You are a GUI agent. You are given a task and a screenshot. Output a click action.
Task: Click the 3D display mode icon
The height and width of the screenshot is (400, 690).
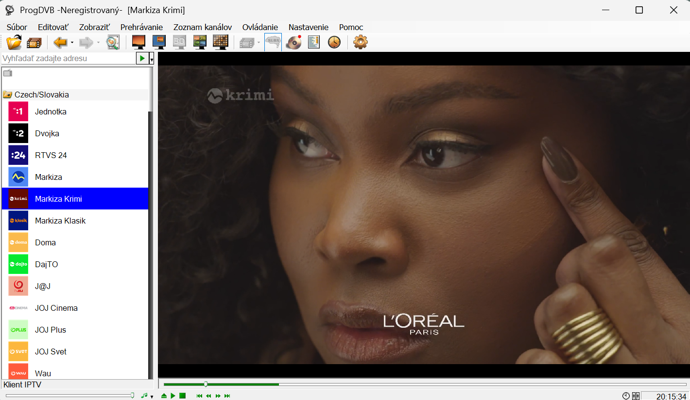pyautogui.click(x=179, y=43)
